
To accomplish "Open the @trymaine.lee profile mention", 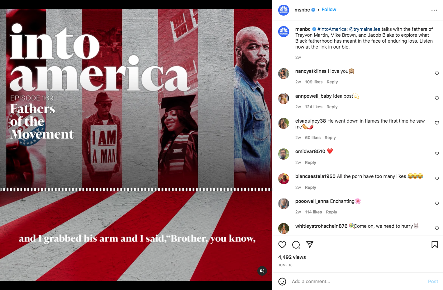I will [x=364, y=29].
